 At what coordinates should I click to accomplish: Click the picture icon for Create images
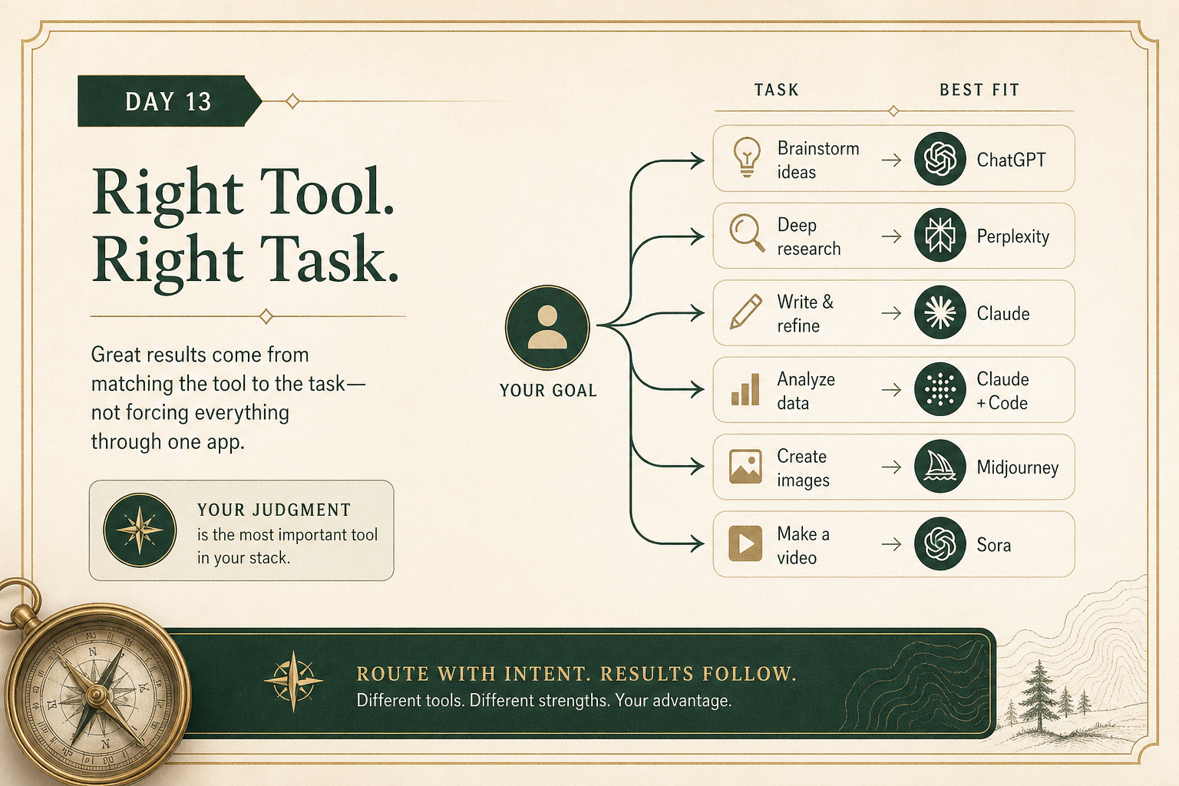click(745, 466)
